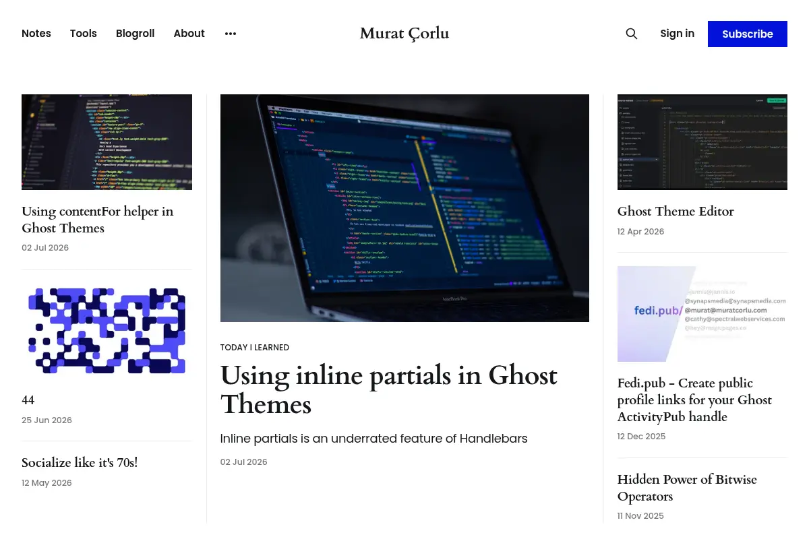This screenshot has height=539, width=809.
Task: Click the blue Subscribe button
Action: (748, 34)
